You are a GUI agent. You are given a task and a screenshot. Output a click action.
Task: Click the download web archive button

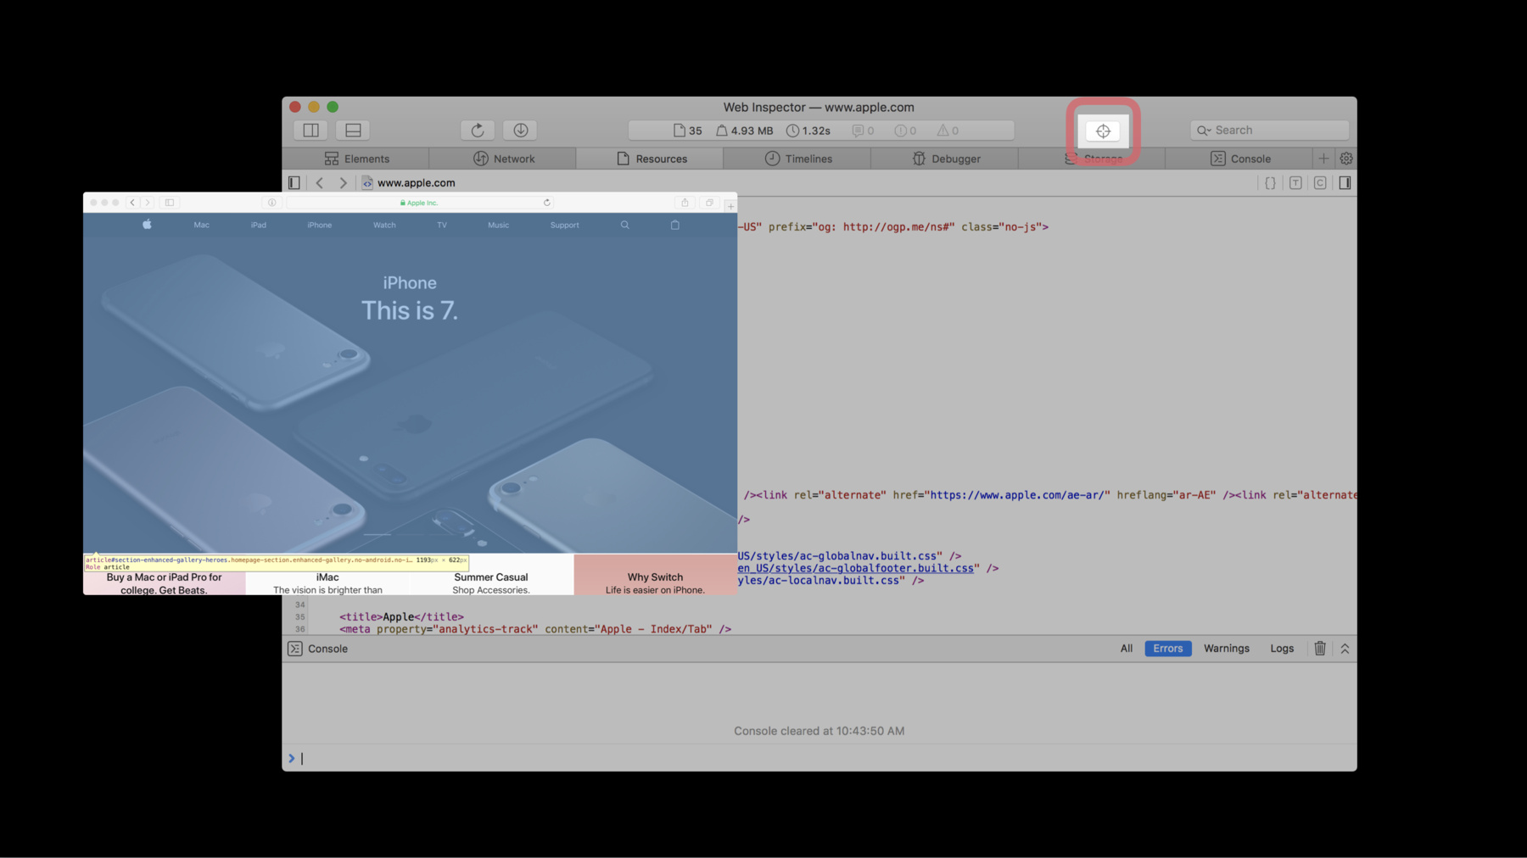[520, 130]
